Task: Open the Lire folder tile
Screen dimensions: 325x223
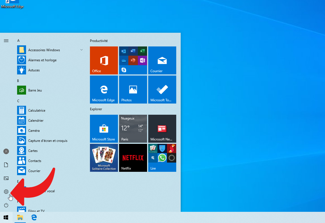Action: click(x=162, y=158)
